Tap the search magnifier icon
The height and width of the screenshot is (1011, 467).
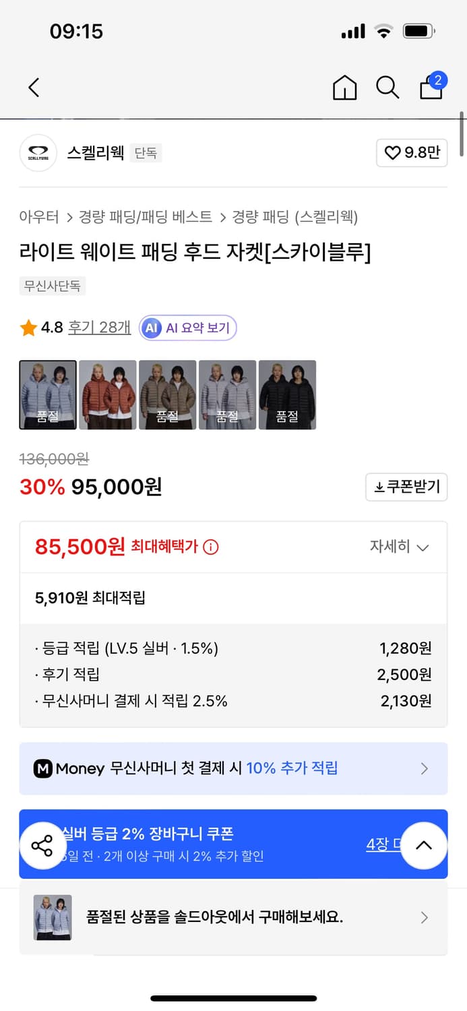(387, 88)
